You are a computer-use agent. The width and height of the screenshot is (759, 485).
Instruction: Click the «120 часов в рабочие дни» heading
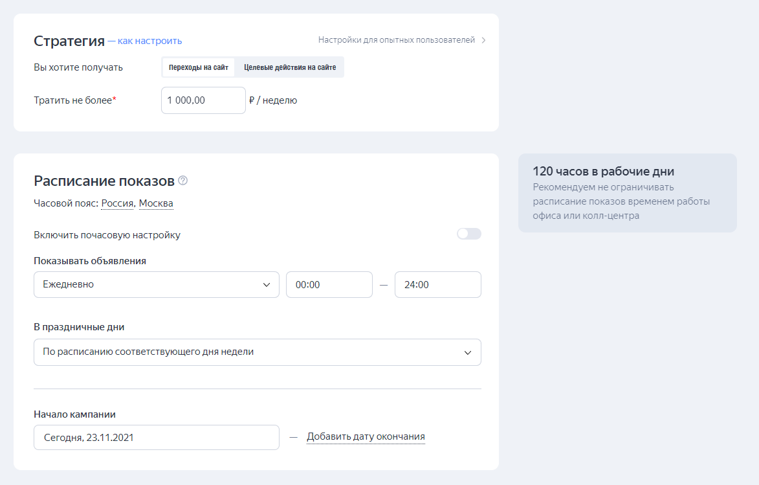(x=604, y=172)
